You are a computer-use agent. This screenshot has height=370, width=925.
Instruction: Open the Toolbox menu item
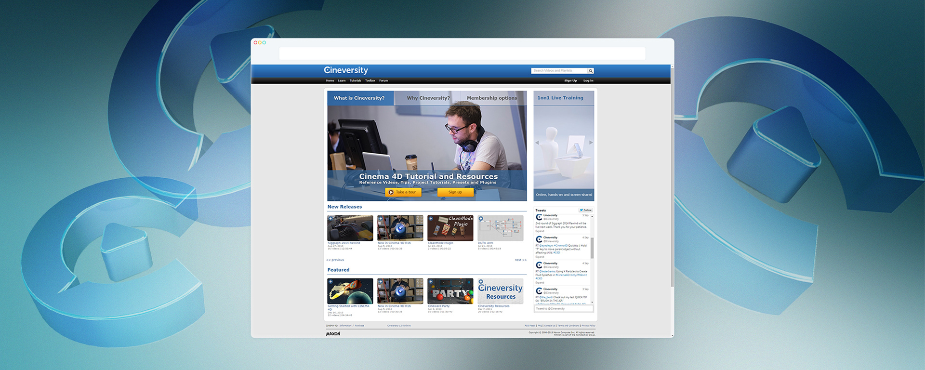point(370,81)
